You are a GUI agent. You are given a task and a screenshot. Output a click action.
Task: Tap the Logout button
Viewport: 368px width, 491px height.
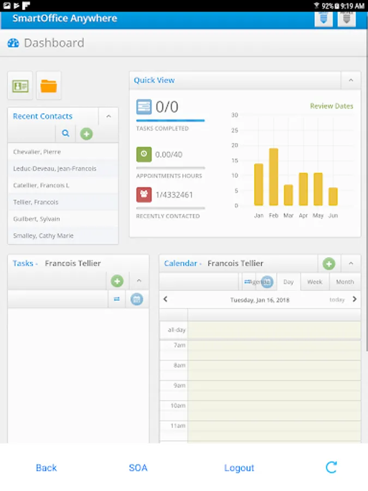tap(239, 468)
